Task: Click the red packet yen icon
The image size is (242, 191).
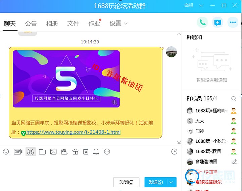Action: 86,152
